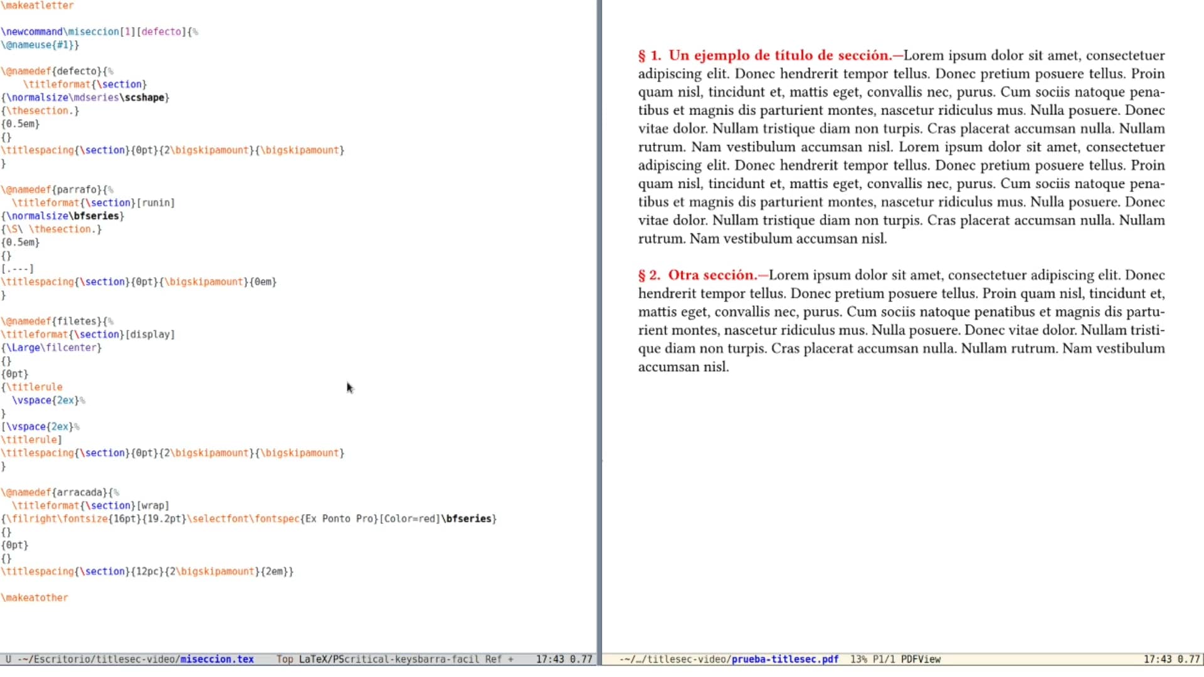This screenshot has height=677, width=1204.
Task: Toggle the Ref minor mode in the mode line
Action: click(494, 659)
